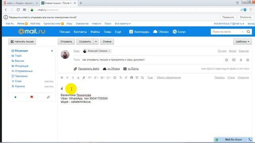
Task: Click Сохранить button
Action: coord(85,42)
